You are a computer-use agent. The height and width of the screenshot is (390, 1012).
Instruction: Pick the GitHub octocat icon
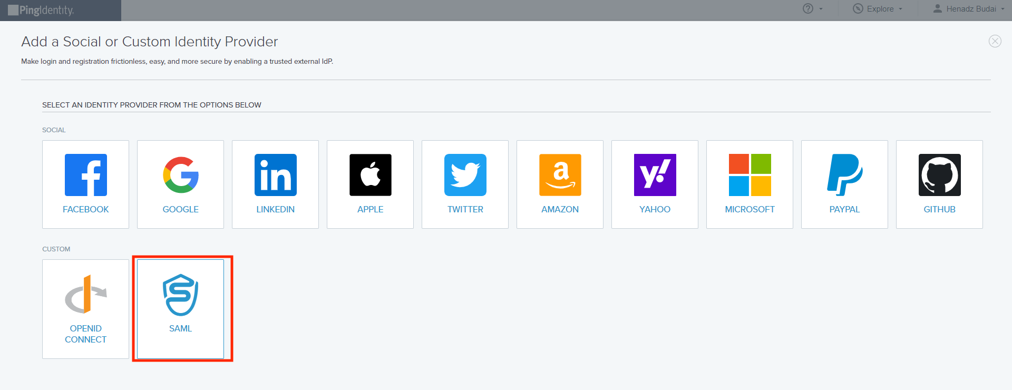939,175
